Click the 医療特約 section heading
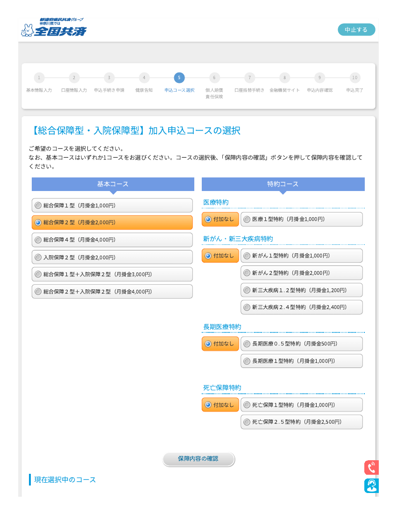The image size is (397, 515). pyautogui.click(x=216, y=202)
